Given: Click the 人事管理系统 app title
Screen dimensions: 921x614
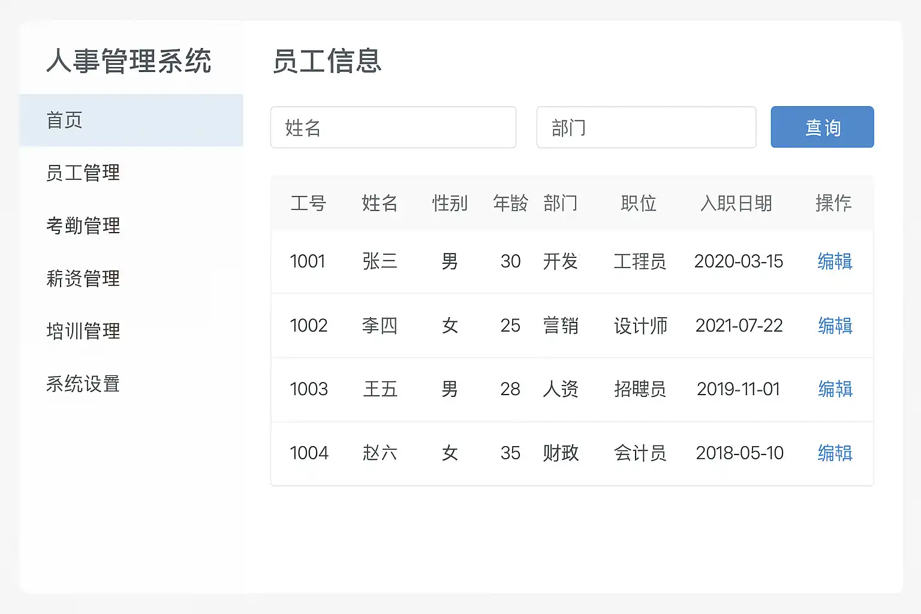Looking at the screenshot, I should point(129,61).
